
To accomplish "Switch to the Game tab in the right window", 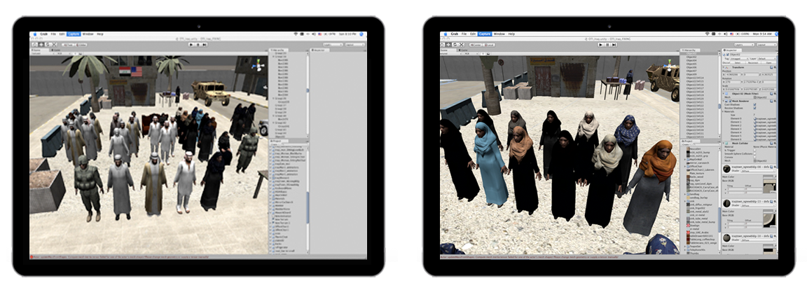I will pyautogui.click(x=463, y=50).
